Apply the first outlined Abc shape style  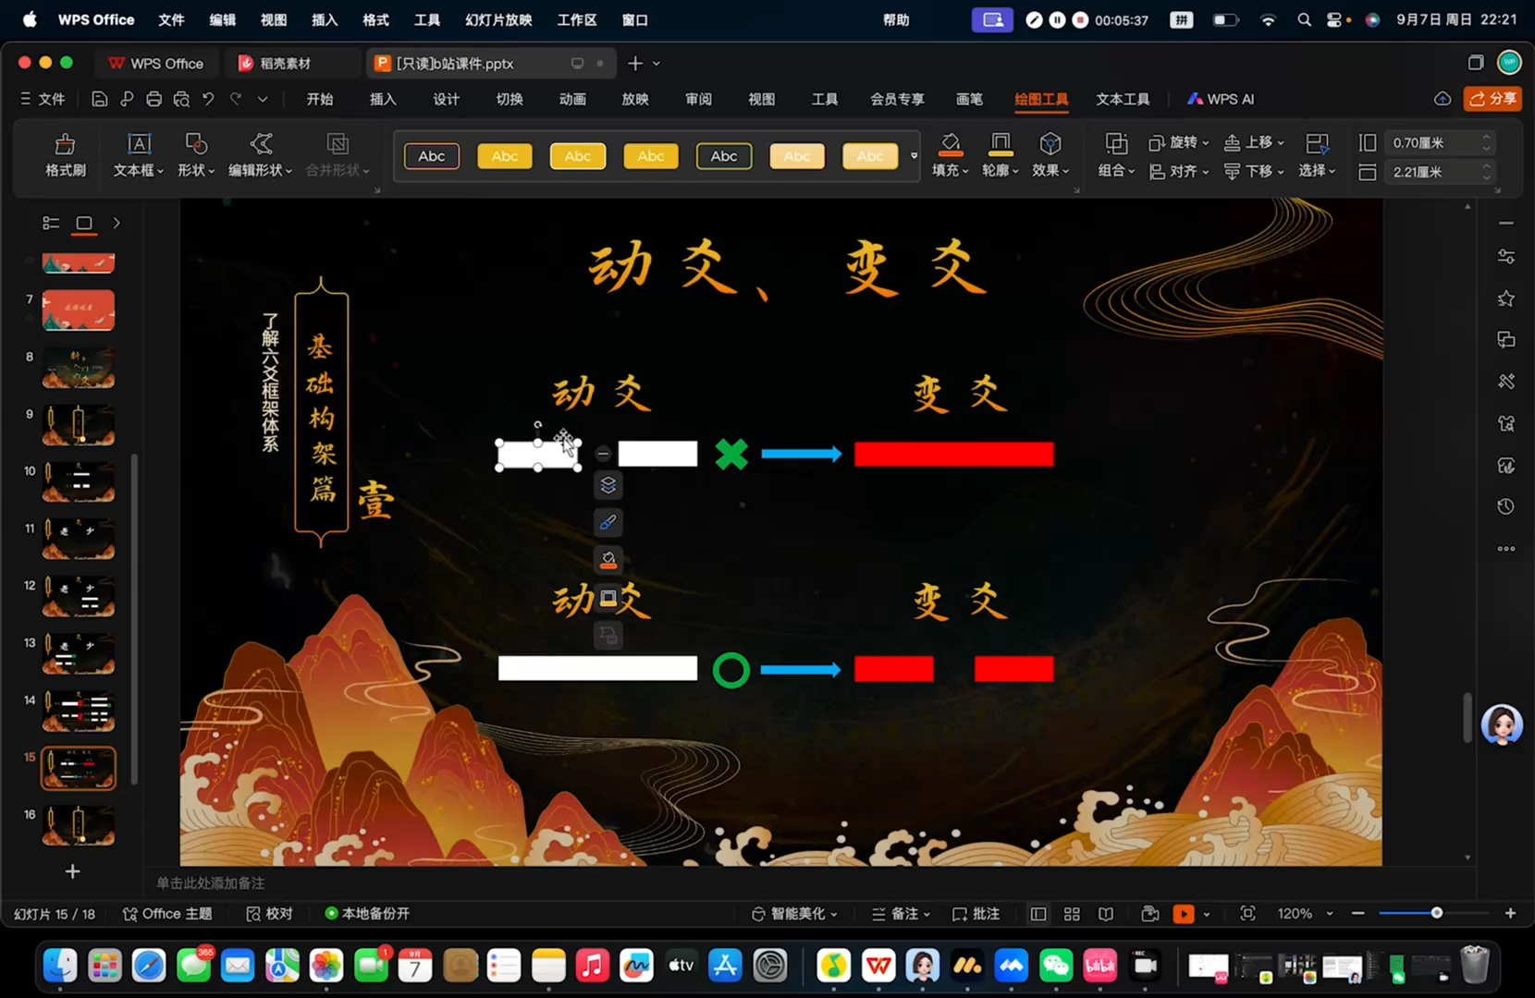click(x=432, y=156)
